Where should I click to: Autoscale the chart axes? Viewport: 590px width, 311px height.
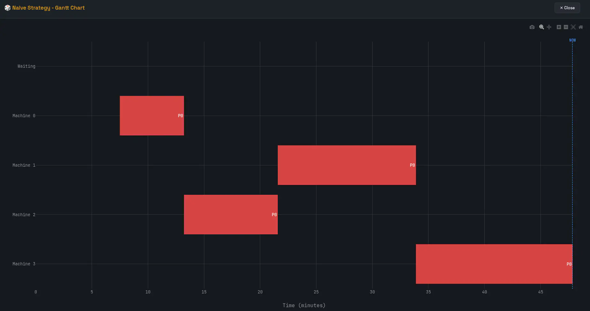(x=573, y=27)
